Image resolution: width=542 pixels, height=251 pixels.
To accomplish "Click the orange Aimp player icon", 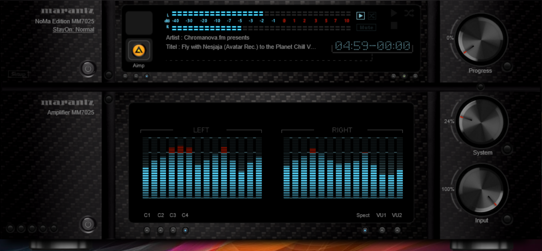I will 139,51.
